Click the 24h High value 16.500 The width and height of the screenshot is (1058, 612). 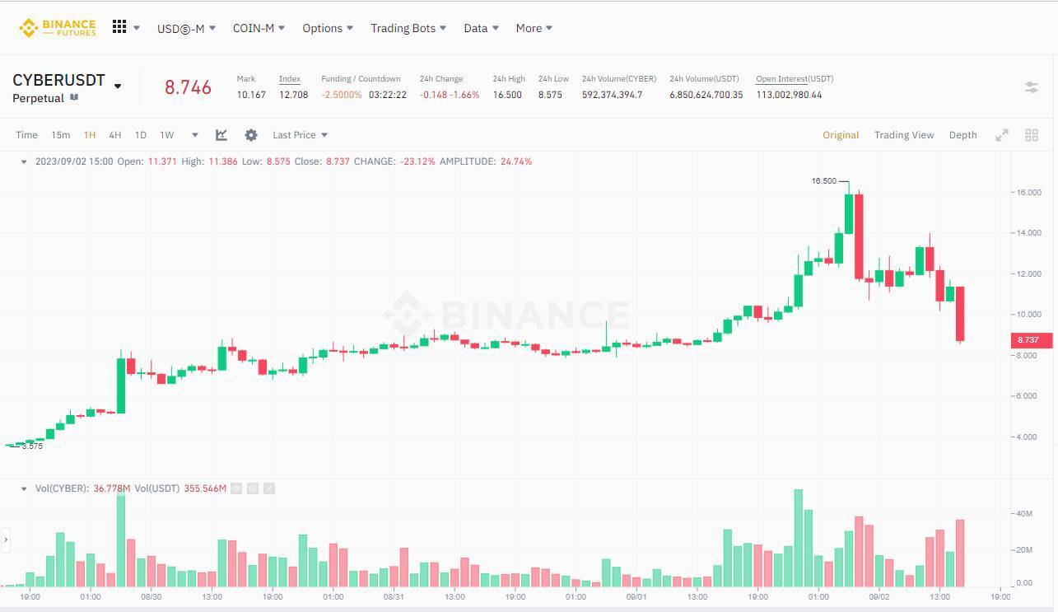[x=507, y=95]
